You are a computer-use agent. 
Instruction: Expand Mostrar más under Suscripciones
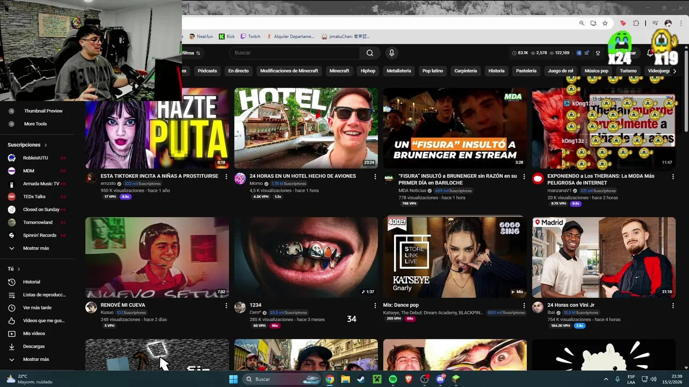37,248
